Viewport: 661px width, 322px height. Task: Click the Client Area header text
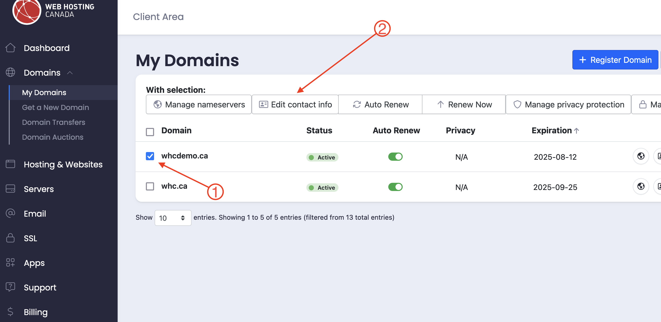158,17
